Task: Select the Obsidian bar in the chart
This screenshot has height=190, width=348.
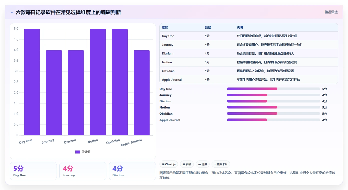Action: [120, 82]
